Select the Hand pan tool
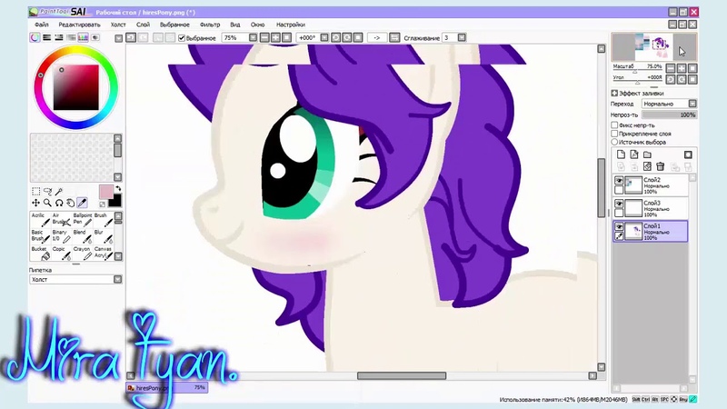This screenshot has height=409, width=727. point(71,203)
